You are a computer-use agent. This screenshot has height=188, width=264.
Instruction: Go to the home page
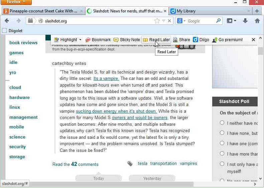click(257, 21)
